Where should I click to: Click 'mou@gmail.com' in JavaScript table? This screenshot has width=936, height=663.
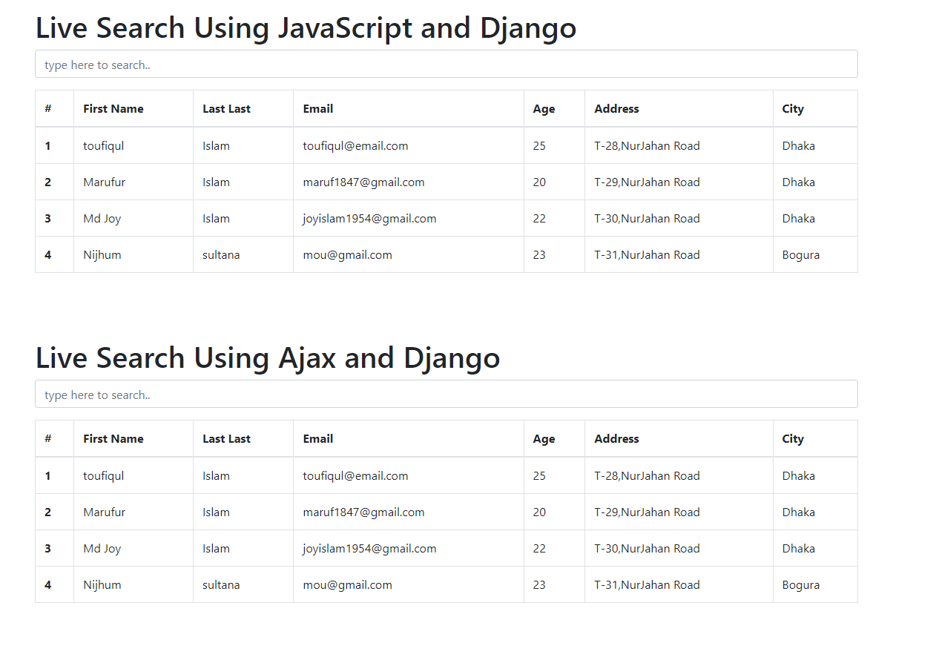(x=347, y=254)
